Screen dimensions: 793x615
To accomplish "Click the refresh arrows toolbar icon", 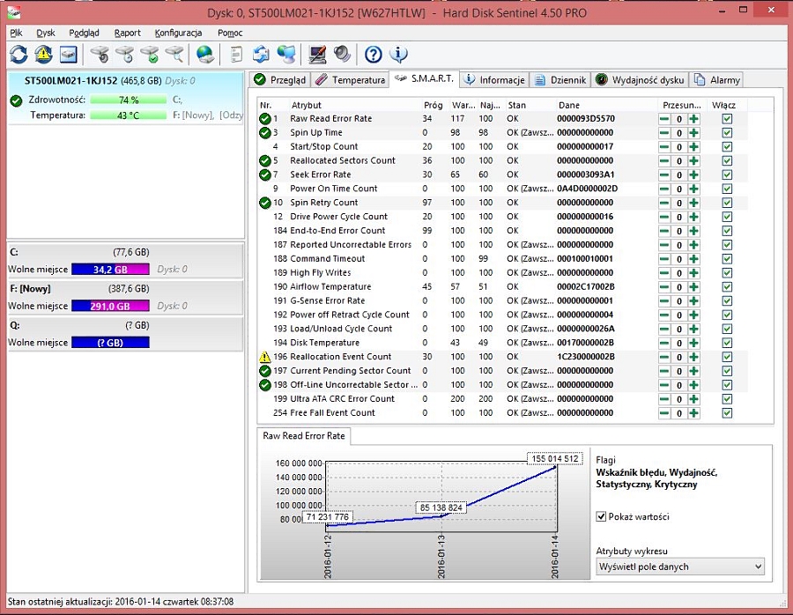I will (x=19, y=54).
